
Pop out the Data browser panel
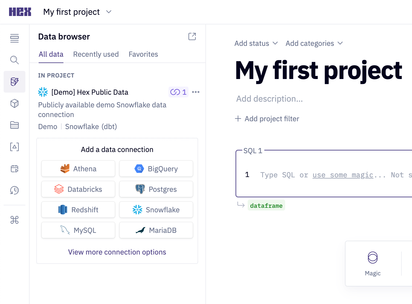point(192,36)
